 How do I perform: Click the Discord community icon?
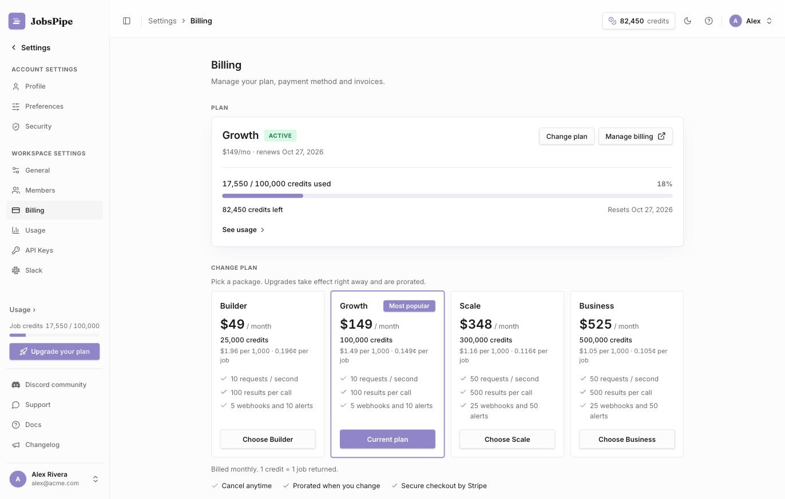tap(16, 385)
